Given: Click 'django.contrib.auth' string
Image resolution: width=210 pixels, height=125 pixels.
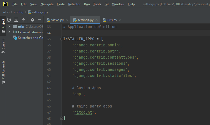Looking at the screenshot, I should (x=95, y=51).
